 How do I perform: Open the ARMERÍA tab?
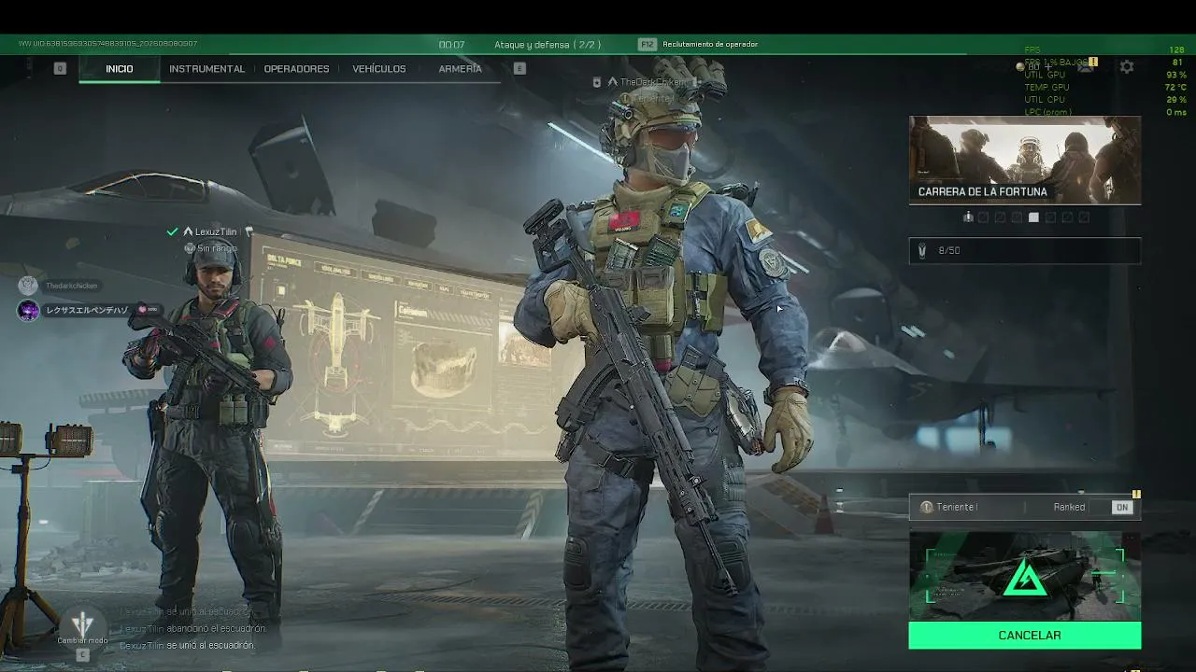(x=461, y=68)
